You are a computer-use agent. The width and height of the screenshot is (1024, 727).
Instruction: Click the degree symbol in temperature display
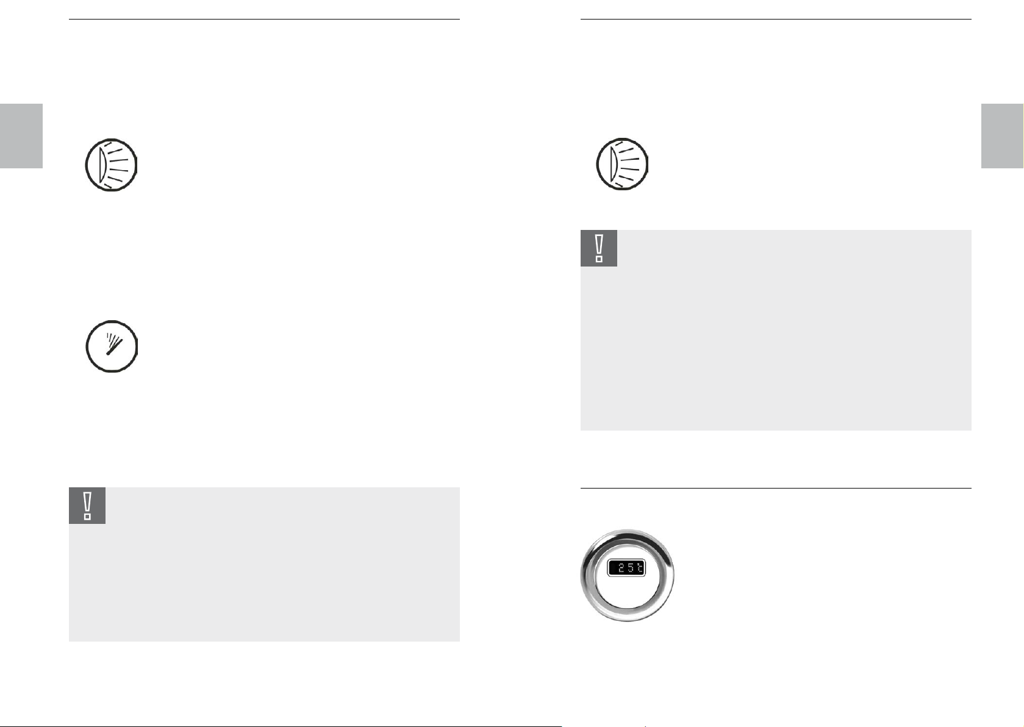pos(639,567)
